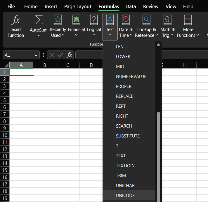Select the column B header
The height and width of the screenshot is (202, 208).
(x=44, y=65)
